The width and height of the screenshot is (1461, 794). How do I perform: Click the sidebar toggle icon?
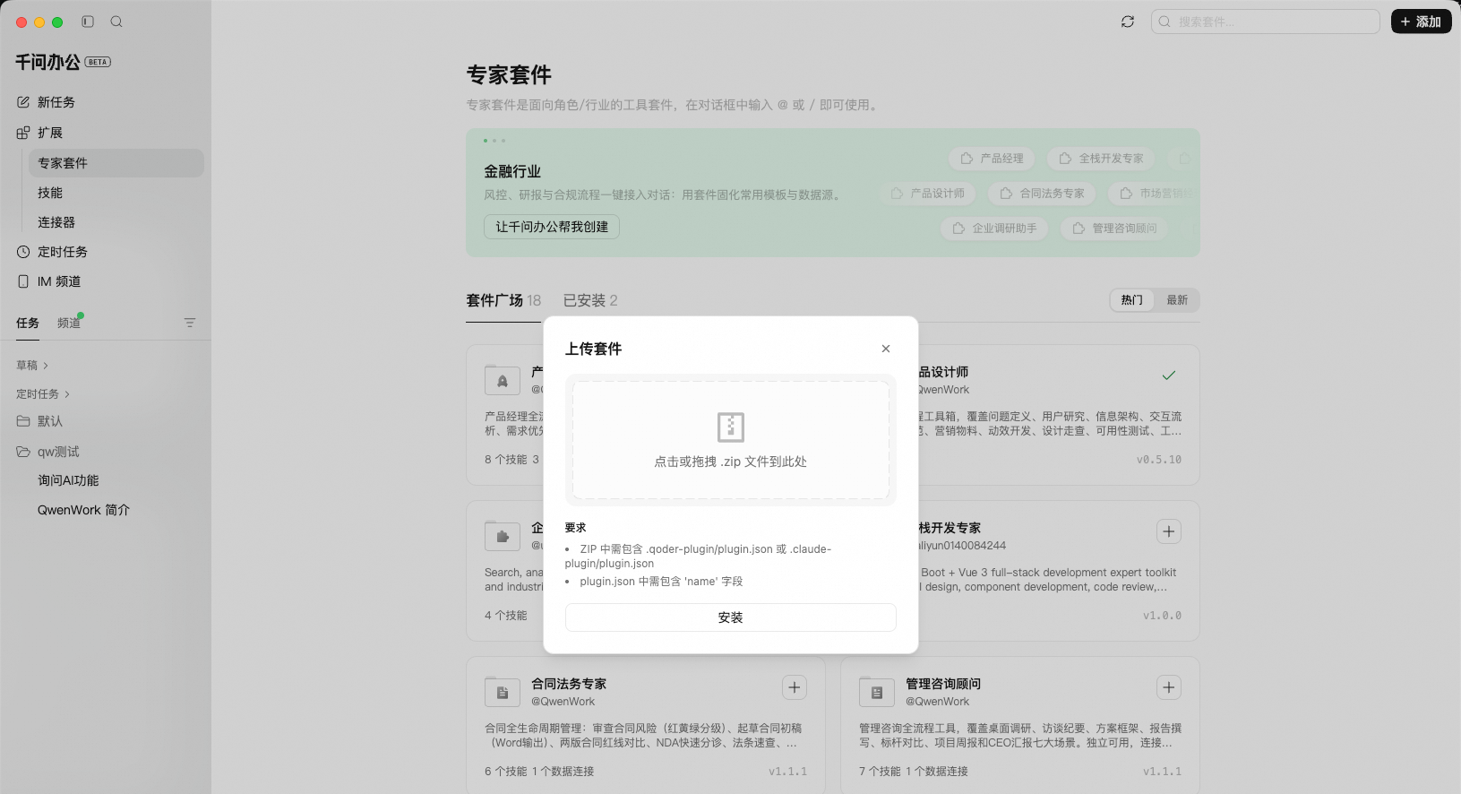point(88,22)
